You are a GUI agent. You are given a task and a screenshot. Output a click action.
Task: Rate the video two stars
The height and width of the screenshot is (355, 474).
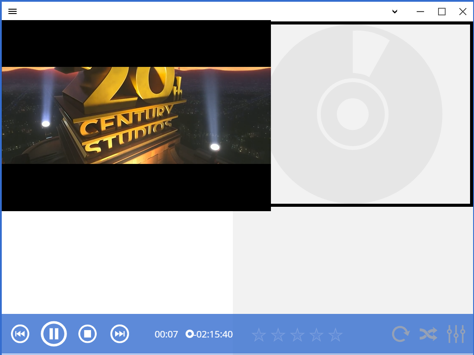point(278,335)
